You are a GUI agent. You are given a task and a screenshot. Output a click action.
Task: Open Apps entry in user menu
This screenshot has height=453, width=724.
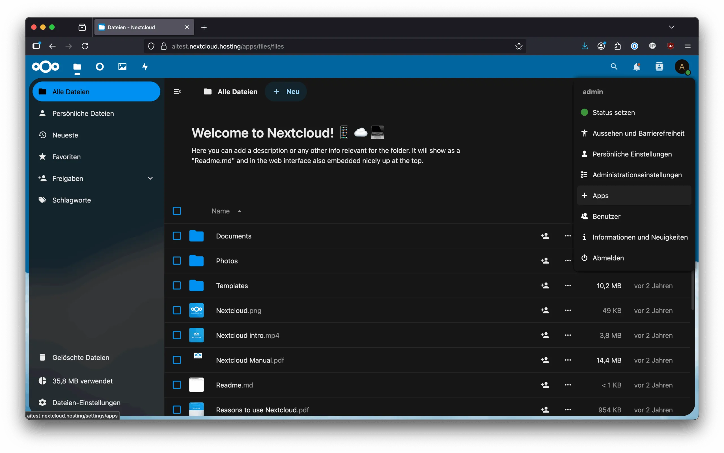pyautogui.click(x=634, y=196)
